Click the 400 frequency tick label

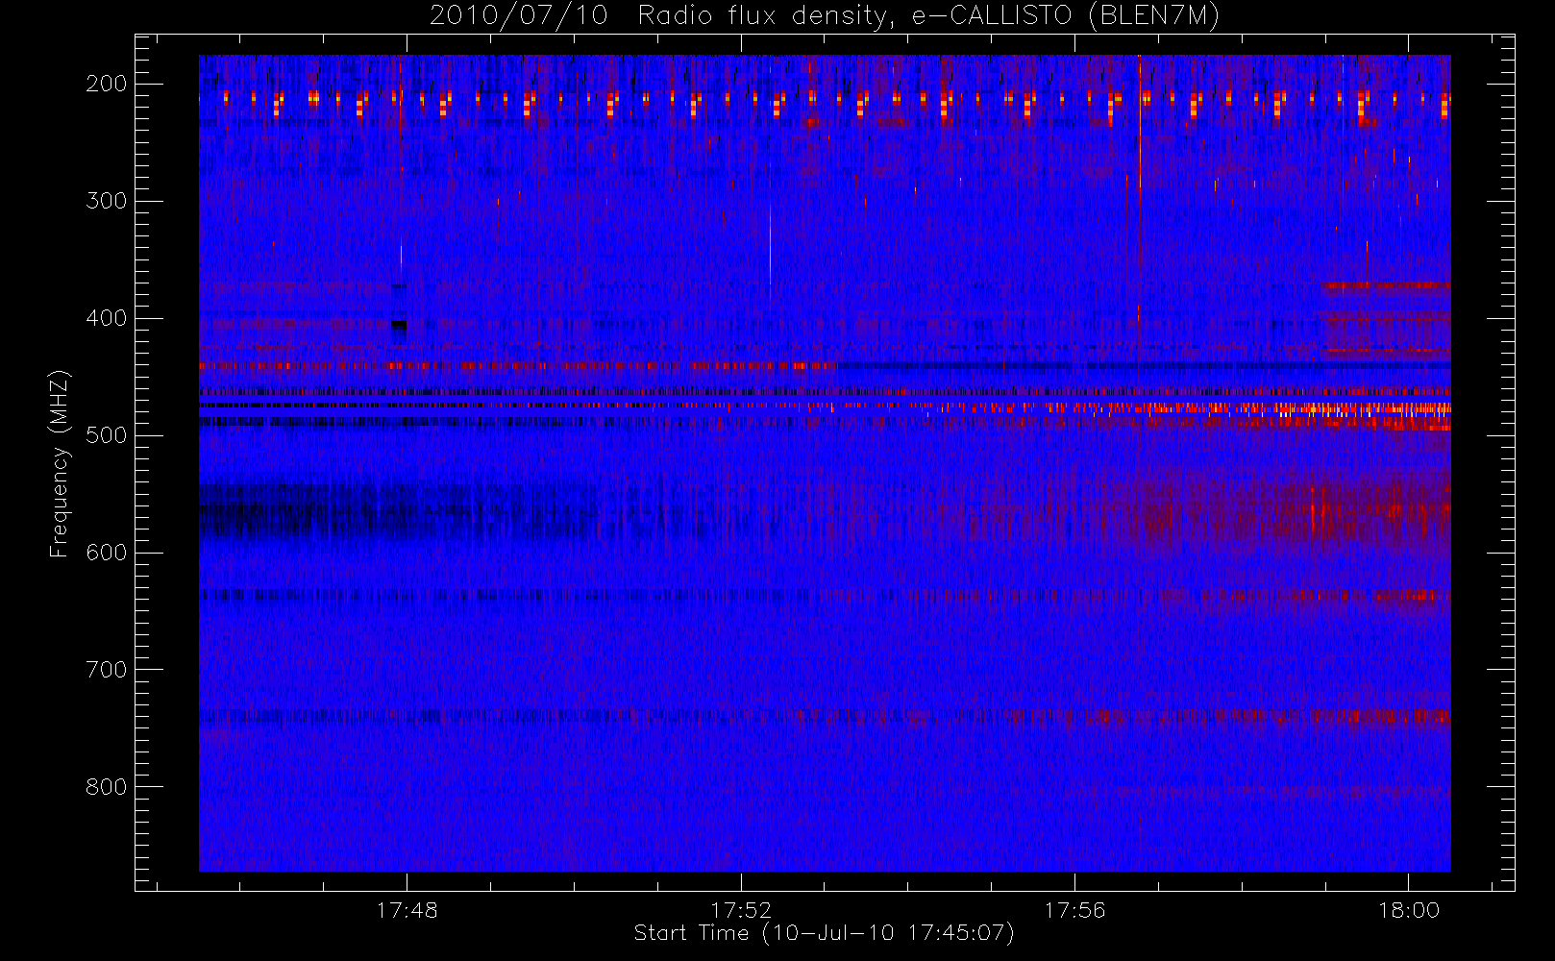click(x=106, y=318)
